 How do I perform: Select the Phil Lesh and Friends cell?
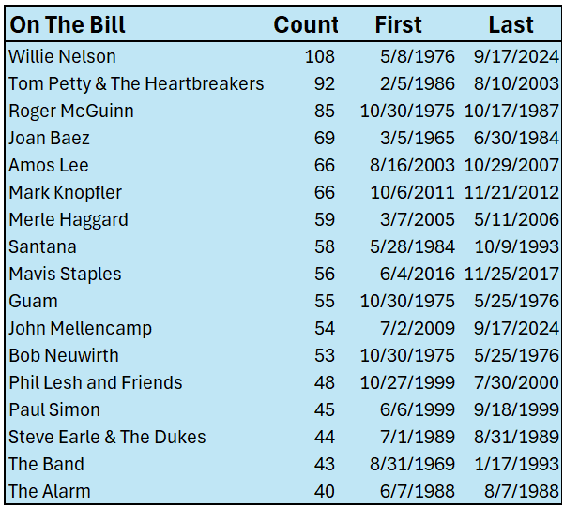[96, 382]
